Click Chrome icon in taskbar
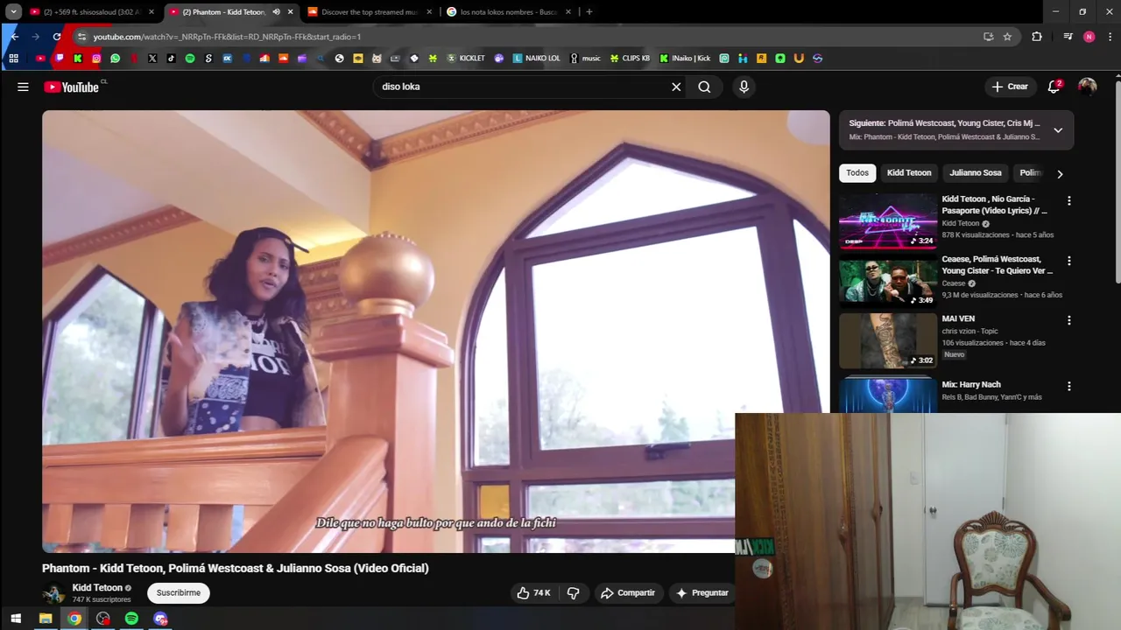Image resolution: width=1121 pixels, height=630 pixels. click(x=74, y=619)
